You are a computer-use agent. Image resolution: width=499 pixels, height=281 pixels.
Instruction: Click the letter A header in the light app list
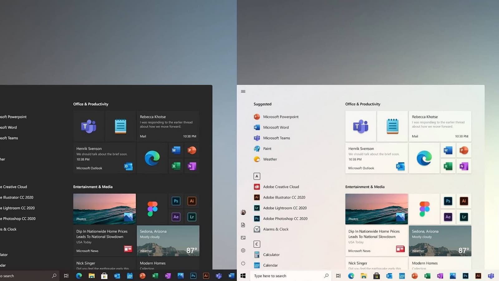(x=257, y=176)
